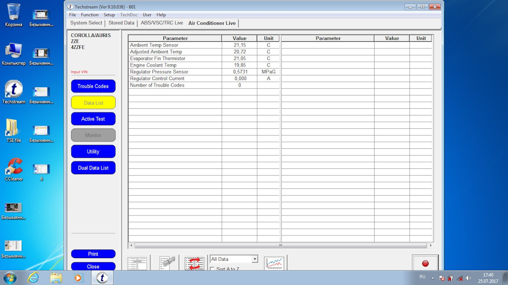Open Help menu

click(x=161, y=15)
